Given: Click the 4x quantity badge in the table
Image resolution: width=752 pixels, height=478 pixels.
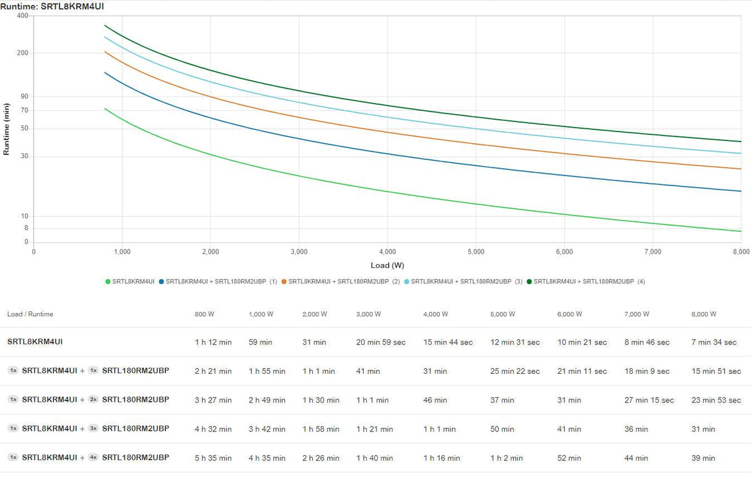Looking at the screenshot, I should click(93, 458).
